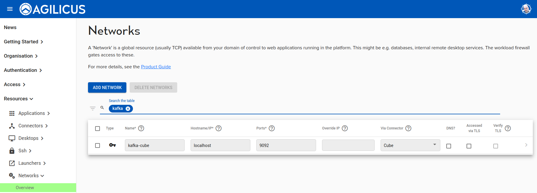The image size is (537, 193).
Task: Open the Via Connector dropdown showing Cube
Action: [x=410, y=145]
